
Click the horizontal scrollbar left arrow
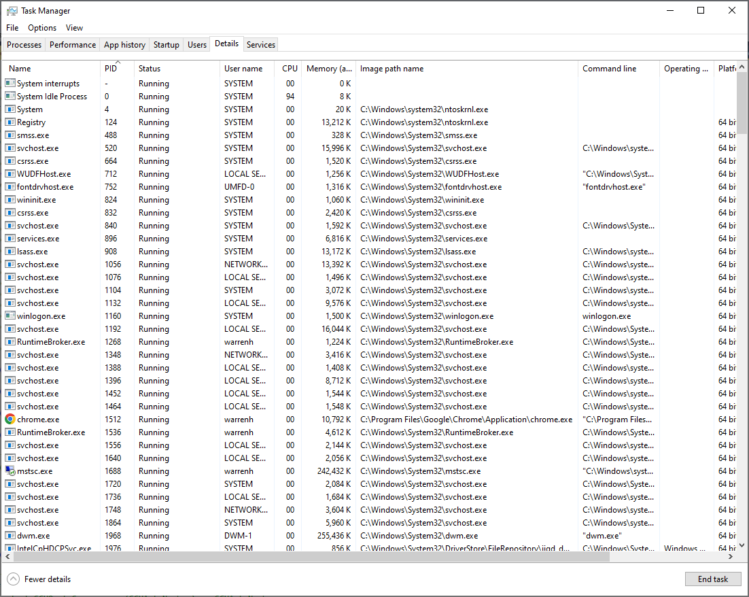tap(7, 556)
